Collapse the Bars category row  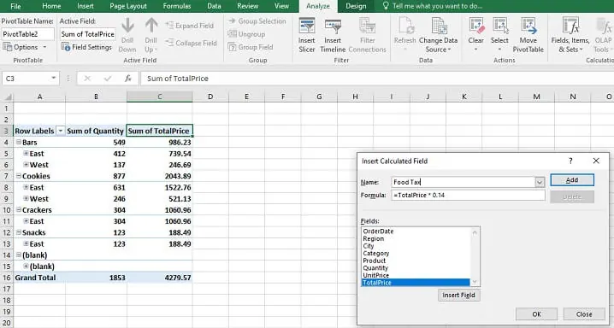[19, 143]
